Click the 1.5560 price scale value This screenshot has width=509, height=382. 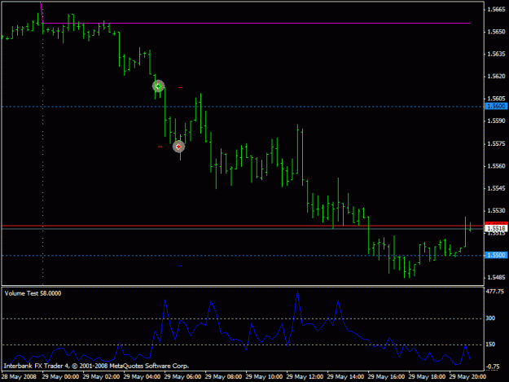496,166
